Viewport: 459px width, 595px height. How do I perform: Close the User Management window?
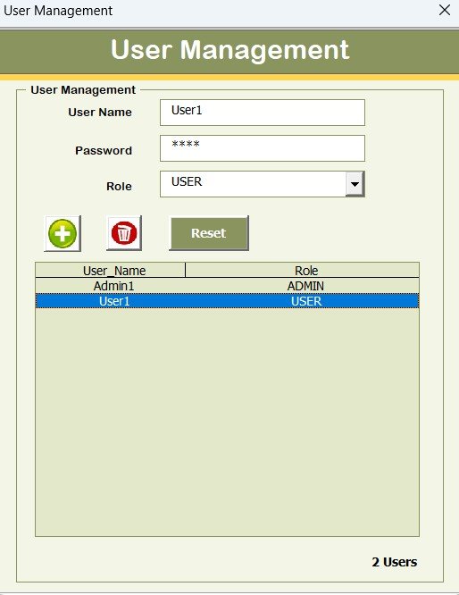tap(445, 10)
